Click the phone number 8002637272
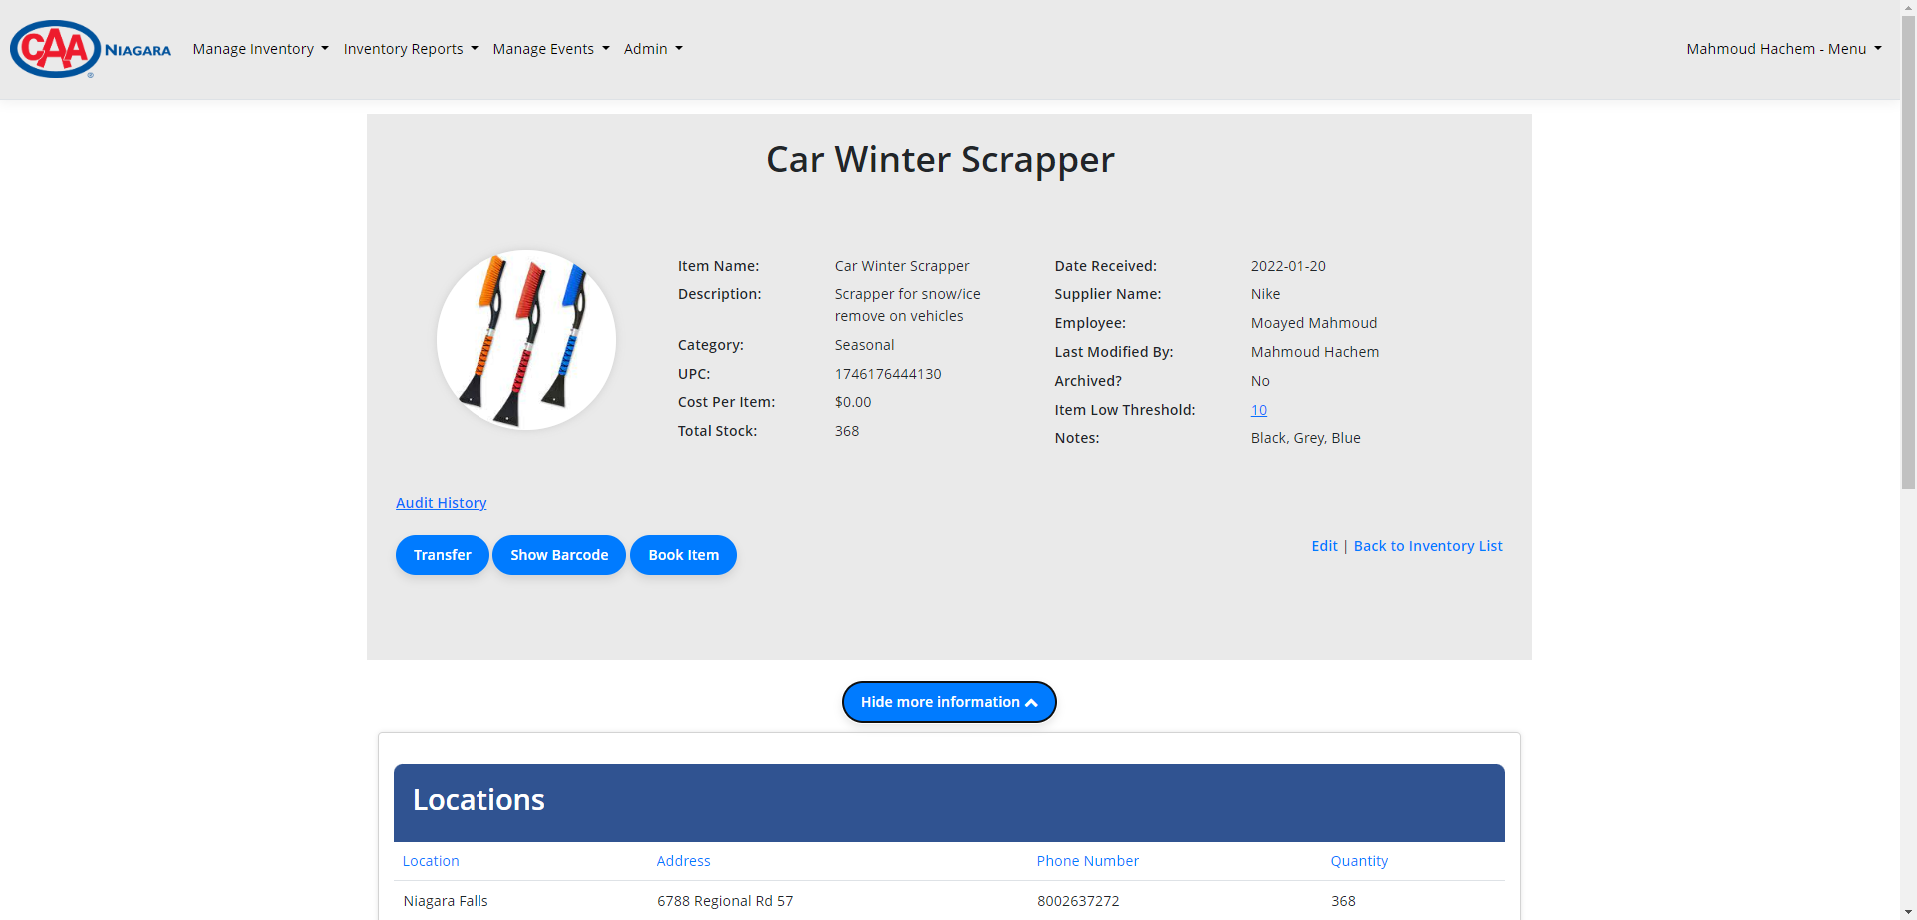 click(1078, 901)
